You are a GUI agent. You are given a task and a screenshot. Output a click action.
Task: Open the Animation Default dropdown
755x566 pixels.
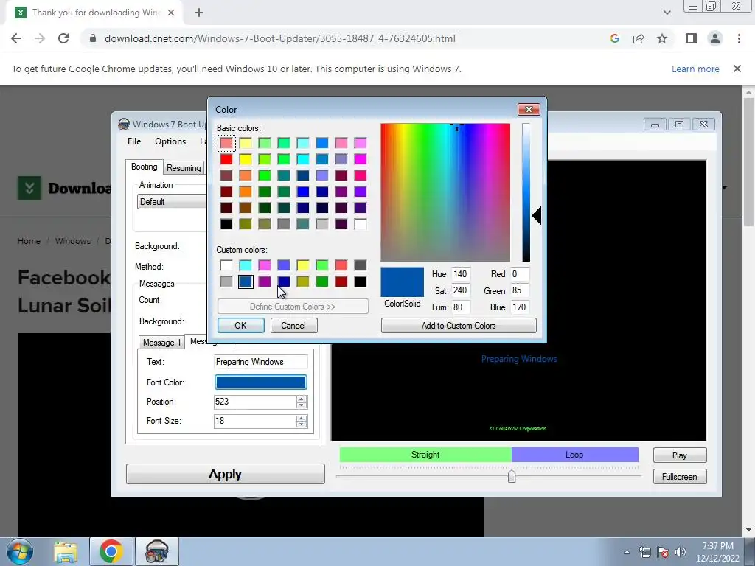[173, 202]
